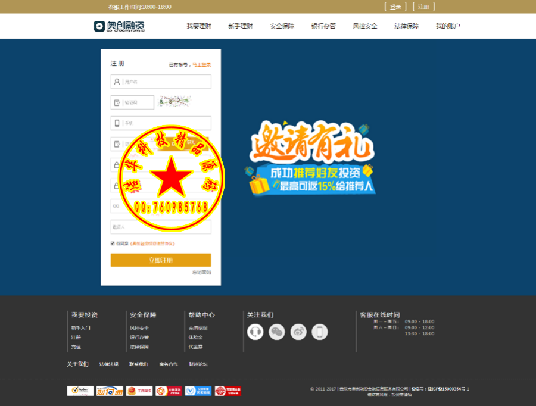Click 注册 footer link under 我要投资

coord(76,337)
